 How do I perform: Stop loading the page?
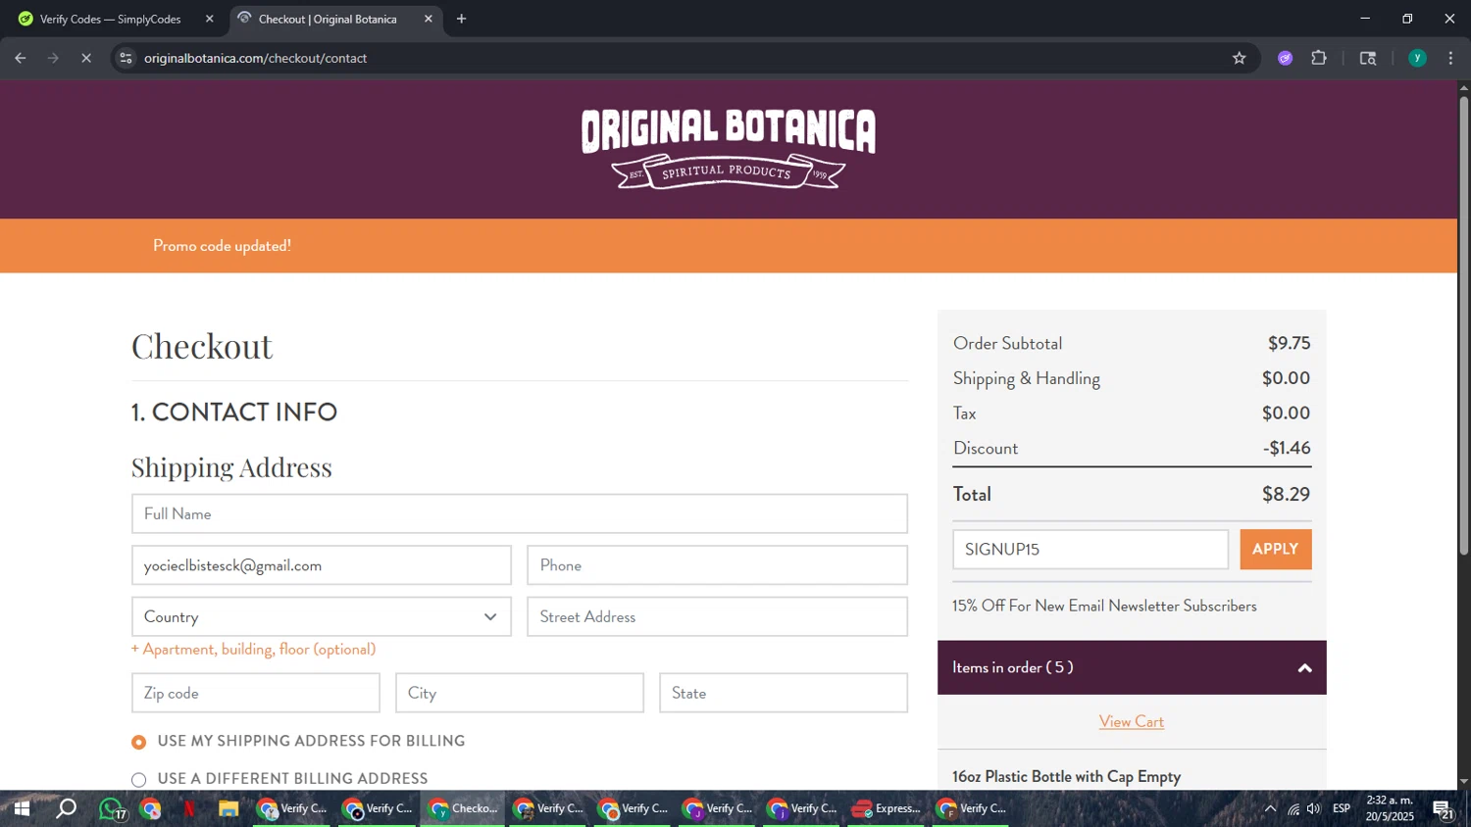(86, 58)
